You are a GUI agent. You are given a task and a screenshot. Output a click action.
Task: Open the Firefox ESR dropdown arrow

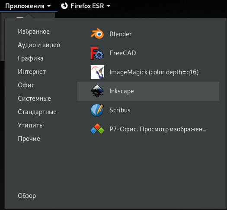click(109, 6)
